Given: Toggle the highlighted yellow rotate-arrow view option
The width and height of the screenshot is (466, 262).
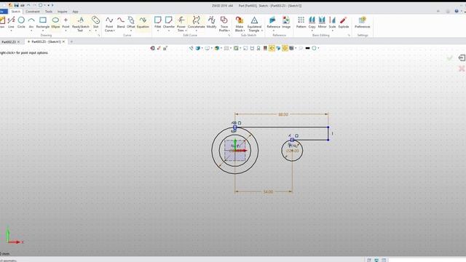Looking at the screenshot, I should tap(272, 48).
